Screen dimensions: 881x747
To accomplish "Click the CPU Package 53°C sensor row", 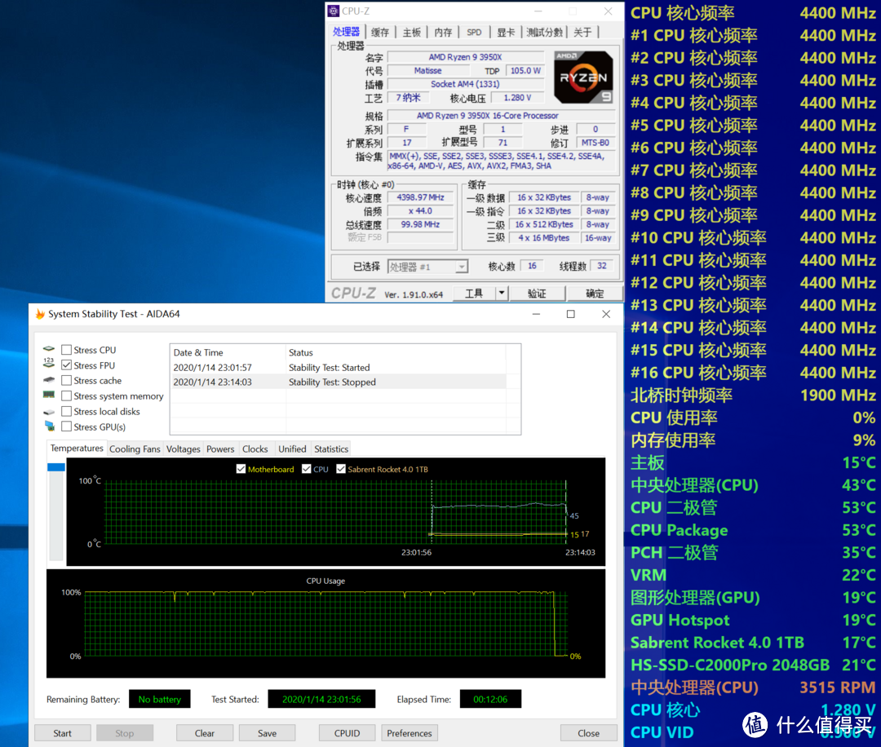I will click(x=753, y=530).
